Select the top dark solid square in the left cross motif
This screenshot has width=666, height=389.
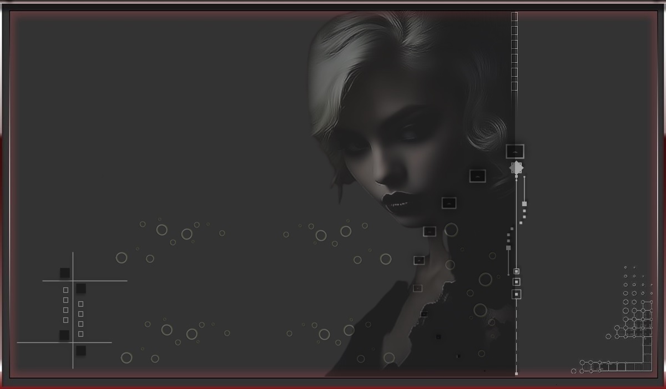(65, 273)
